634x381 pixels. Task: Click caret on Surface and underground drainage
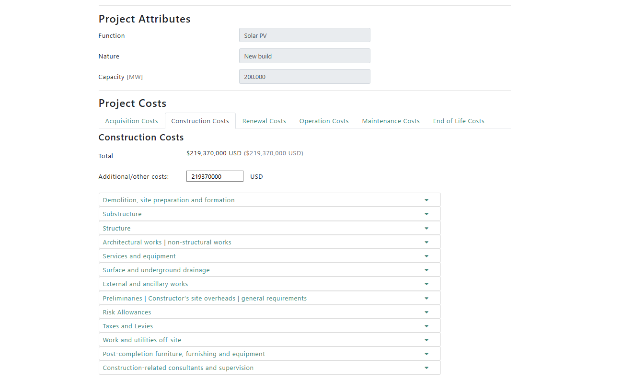[426, 270]
